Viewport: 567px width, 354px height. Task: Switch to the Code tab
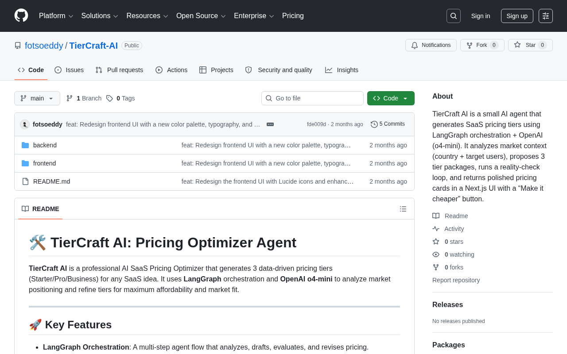[31, 70]
